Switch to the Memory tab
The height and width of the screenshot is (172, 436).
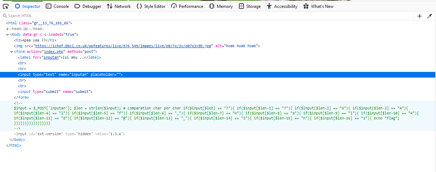(221, 6)
